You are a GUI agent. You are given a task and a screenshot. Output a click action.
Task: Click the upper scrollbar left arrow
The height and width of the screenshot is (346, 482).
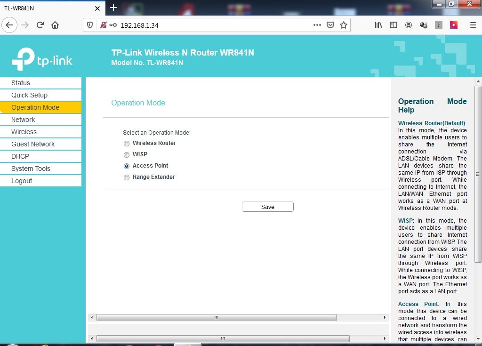[x=92, y=317]
